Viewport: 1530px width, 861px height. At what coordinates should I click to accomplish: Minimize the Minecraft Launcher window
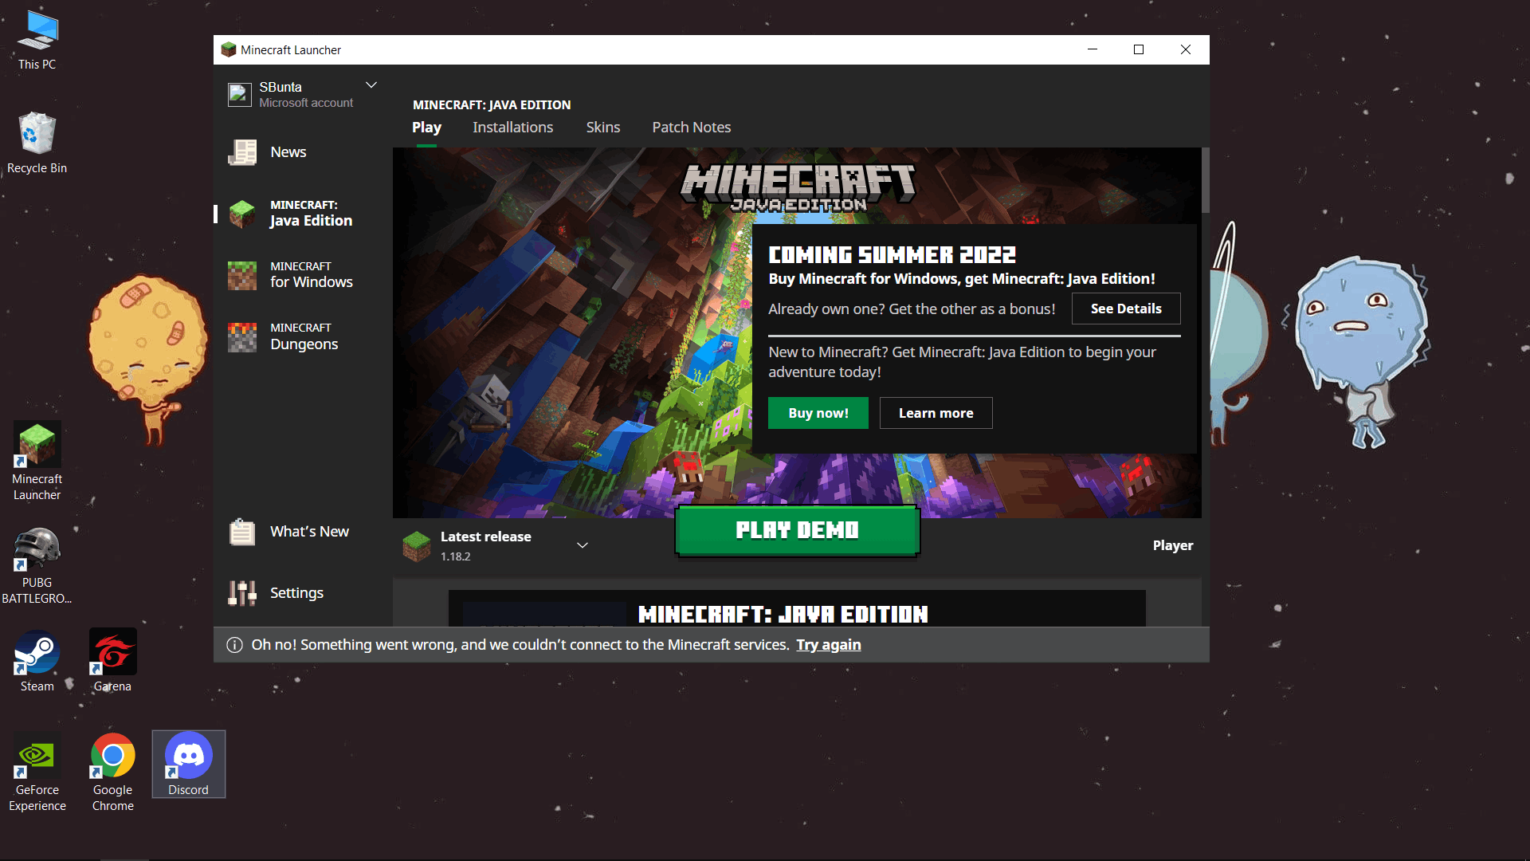click(1093, 49)
